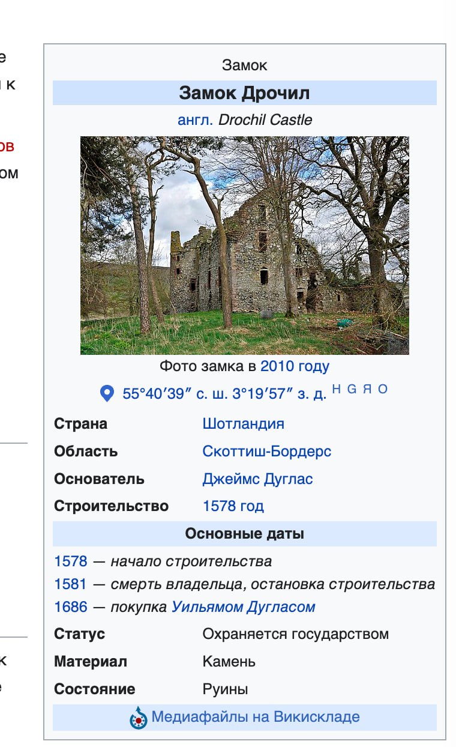Open the "G" map link beside coordinates
456x747 pixels.
tap(352, 389)
